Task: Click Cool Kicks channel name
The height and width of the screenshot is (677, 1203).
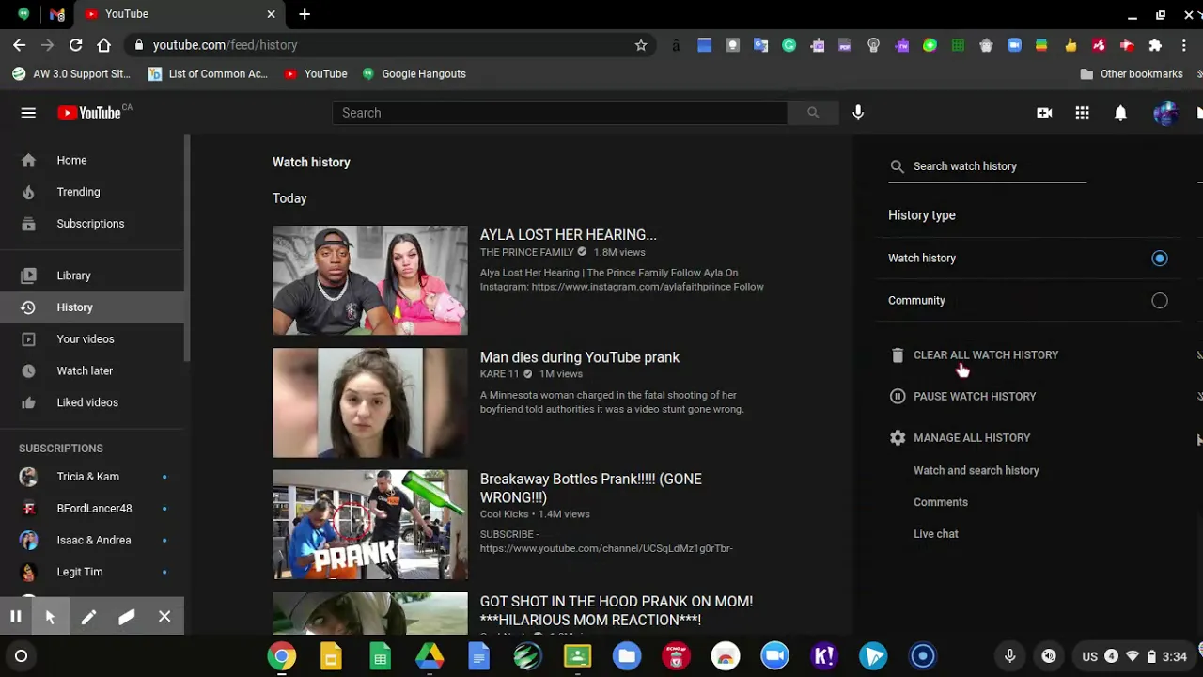Action: point(504,514)
